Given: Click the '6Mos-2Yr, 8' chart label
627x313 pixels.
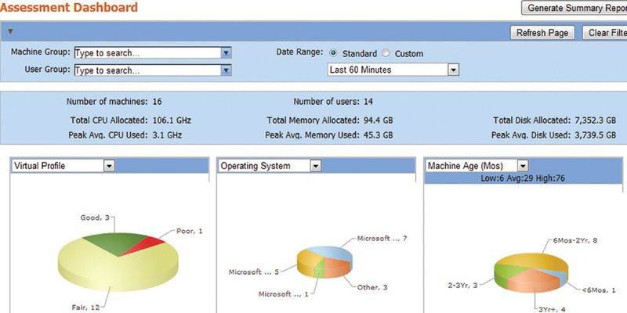Looking at the screenshot, I should pyautogui.click(x=575, y=241).
